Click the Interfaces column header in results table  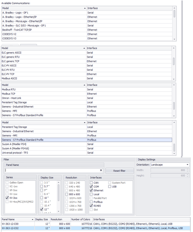point(141,219)
